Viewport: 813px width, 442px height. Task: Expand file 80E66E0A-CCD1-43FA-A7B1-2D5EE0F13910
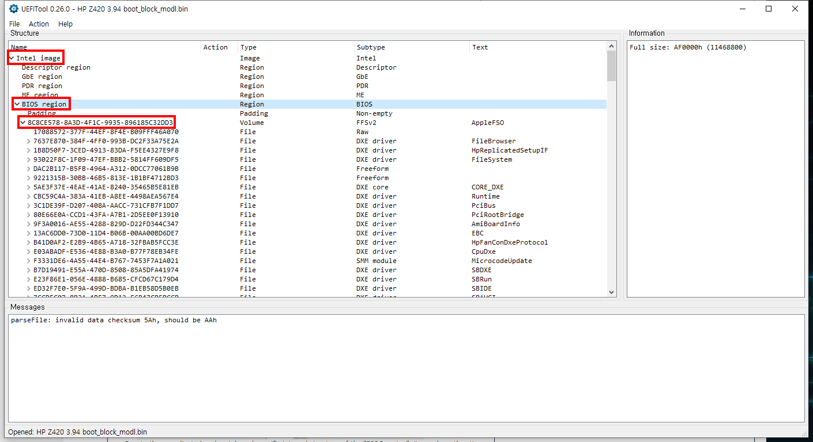pyautogui.click(x=29, y=215)
